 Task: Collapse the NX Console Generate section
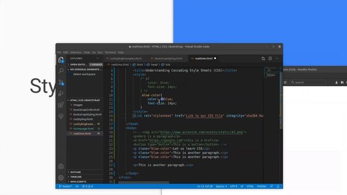click(85, 69)
